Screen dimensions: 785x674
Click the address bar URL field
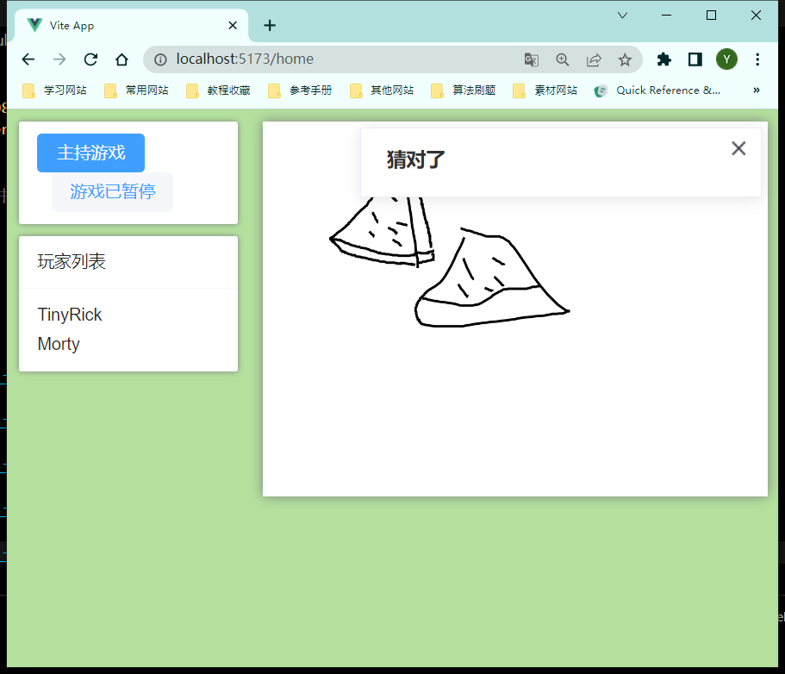345,59
